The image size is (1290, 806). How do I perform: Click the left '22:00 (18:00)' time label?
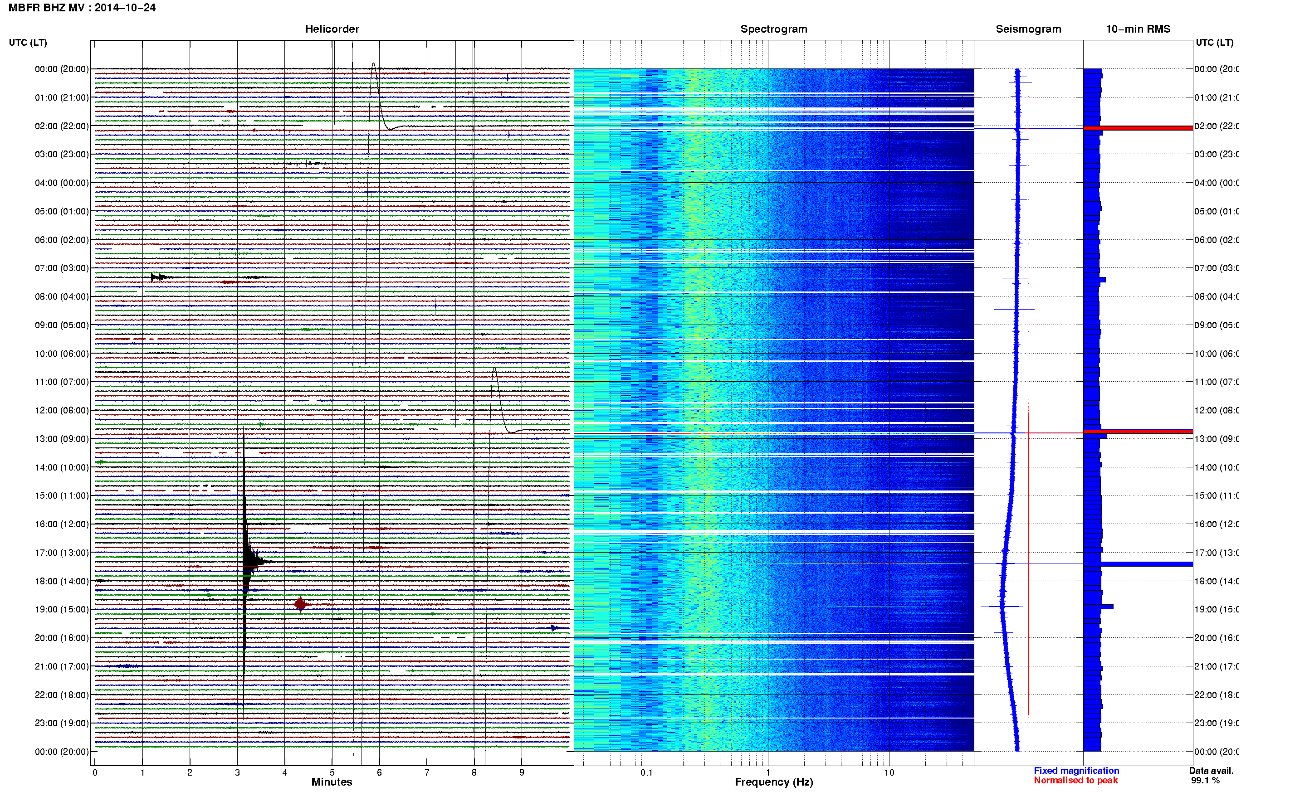(x=62, y=694)
